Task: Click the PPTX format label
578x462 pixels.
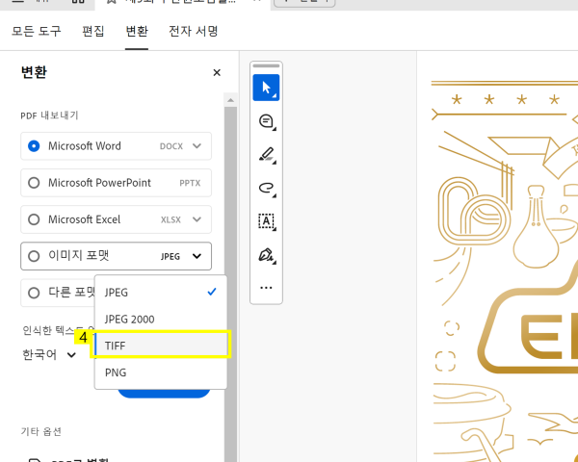Action: (190, 183)
